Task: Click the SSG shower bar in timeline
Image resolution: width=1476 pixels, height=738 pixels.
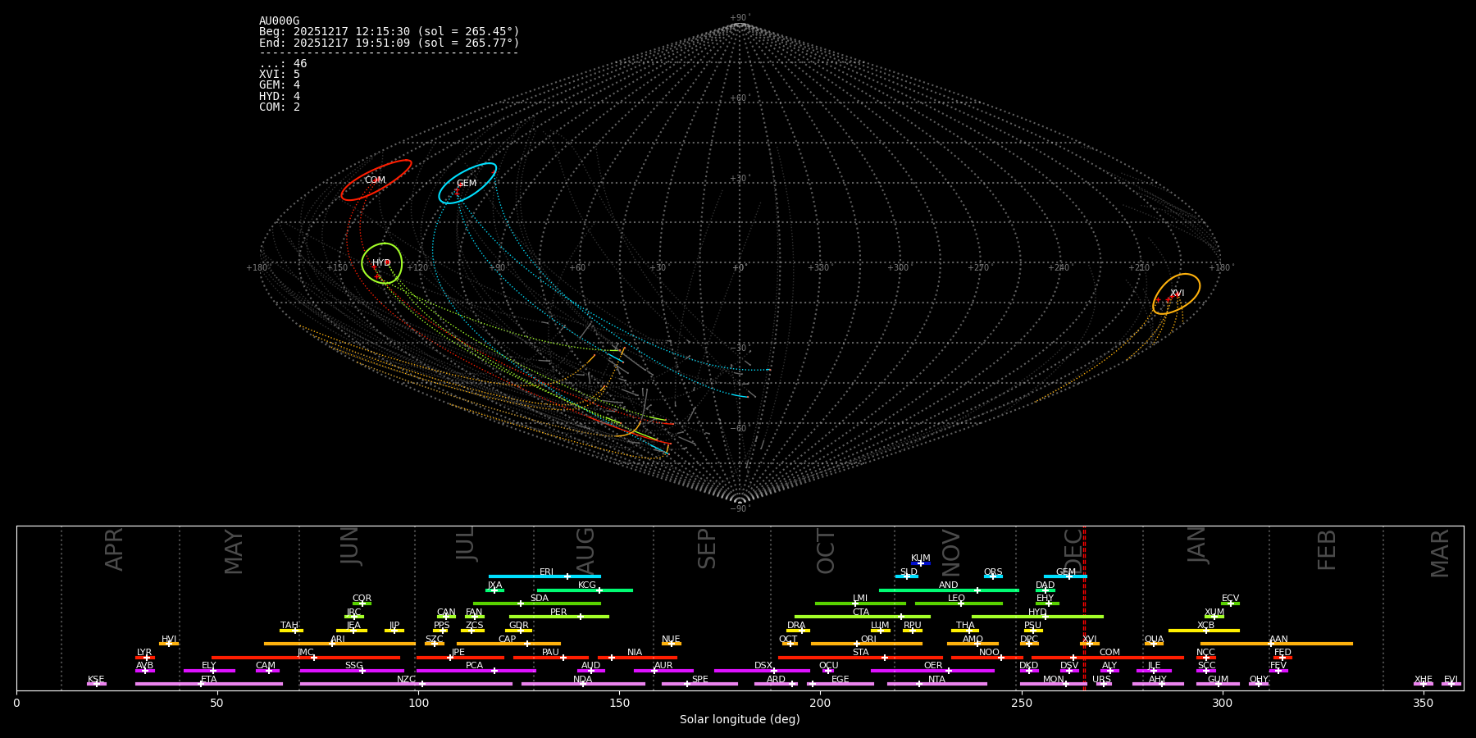Action: [x=351, y=671]
